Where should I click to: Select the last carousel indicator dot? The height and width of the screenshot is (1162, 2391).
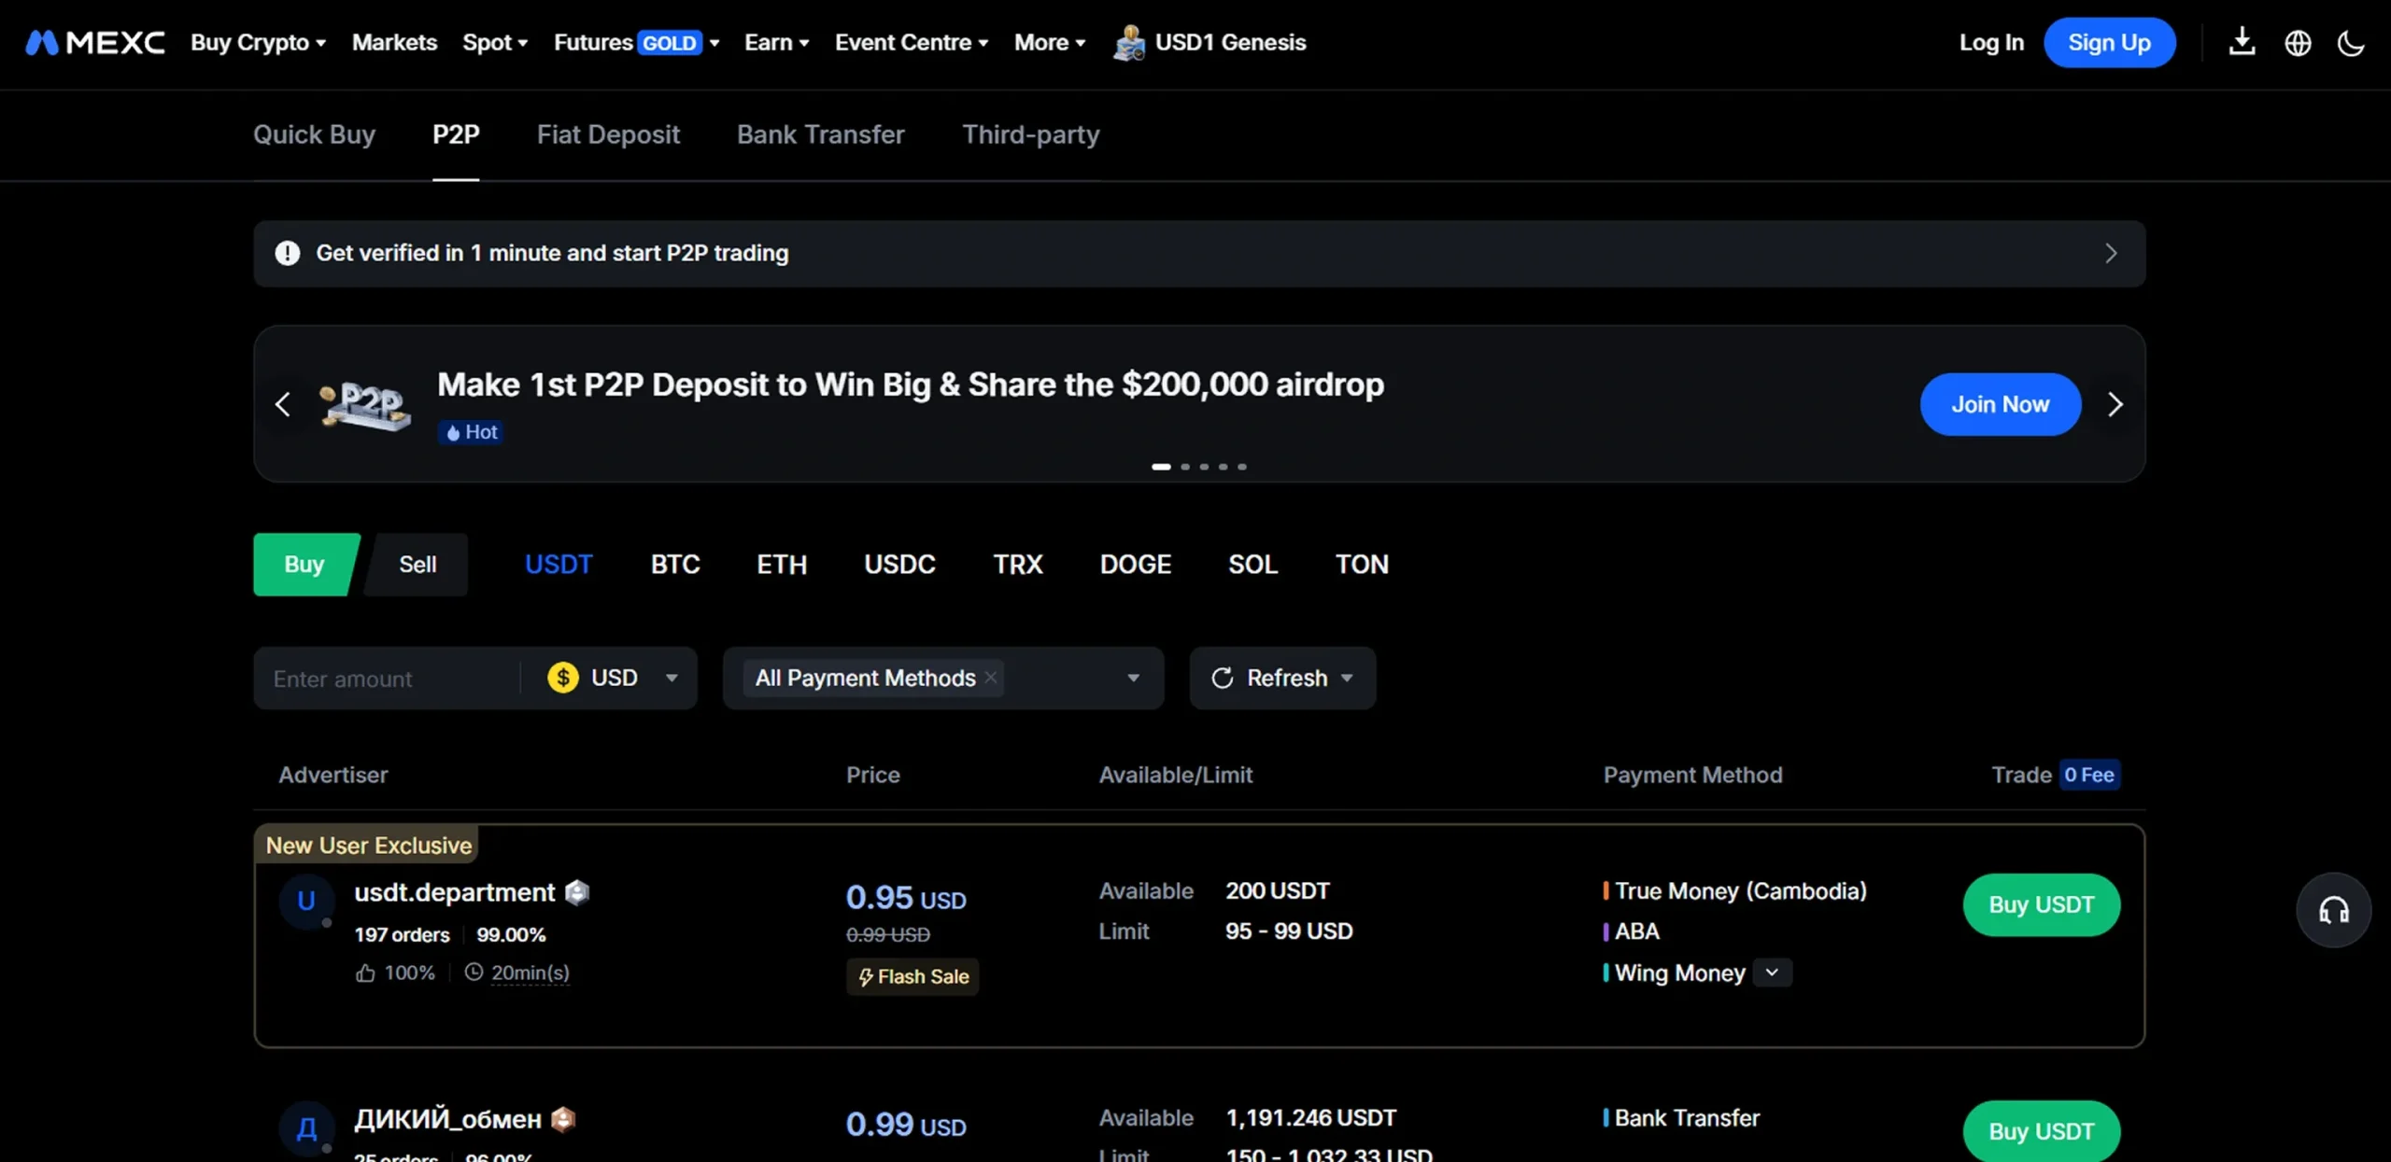pos(1242,467)
